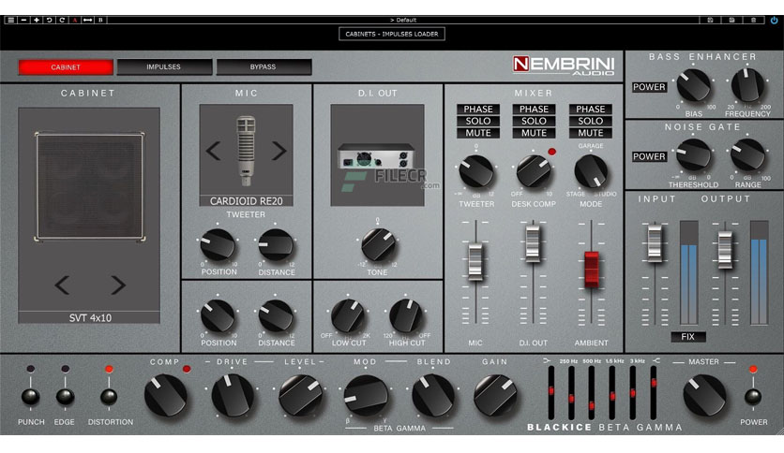Toggle PHASE on the D.I. OUT channel
The width and height of the screenshot is (784, 453).
tap(534, 110)
